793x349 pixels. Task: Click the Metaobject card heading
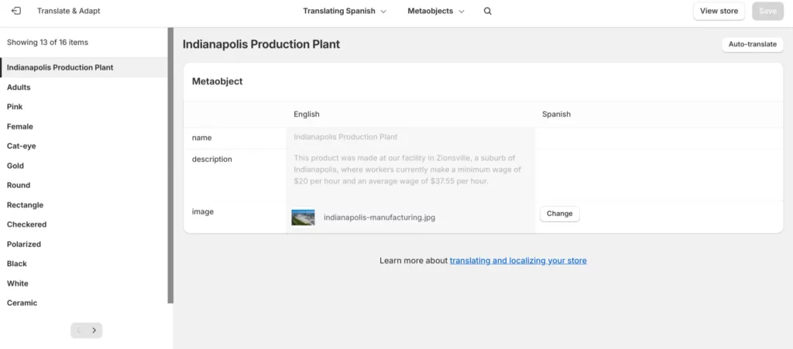(x=218, y=81)
